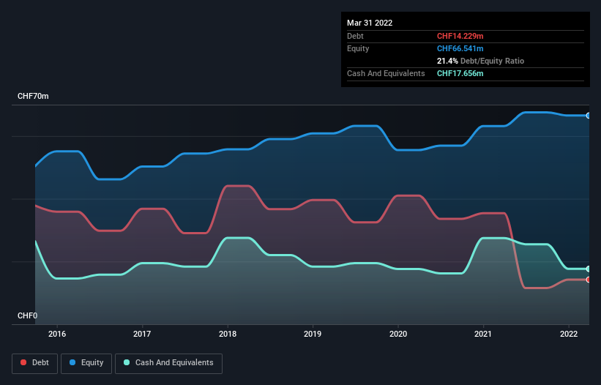Viewport: 601px width, 385px height.
Task: Click the CHF0 y-axis label
Action: (28, 315)
